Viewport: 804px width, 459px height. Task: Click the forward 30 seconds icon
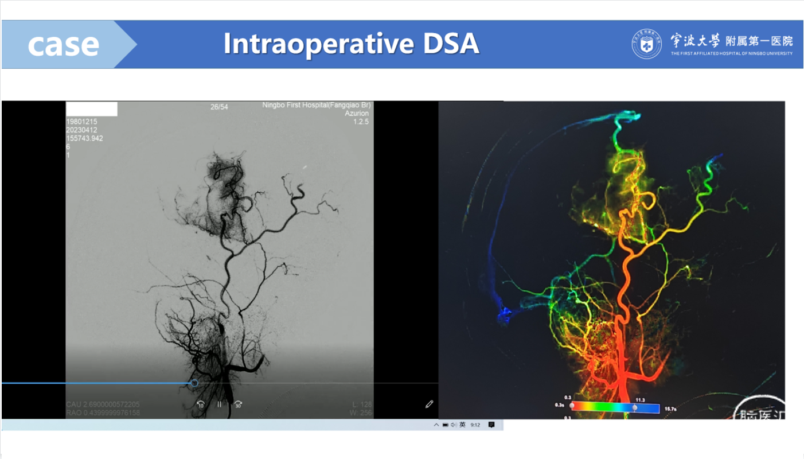click(238, 404)
